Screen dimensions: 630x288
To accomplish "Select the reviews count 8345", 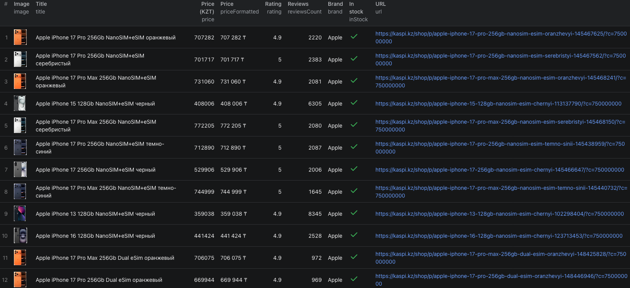I will pos(315,214).
